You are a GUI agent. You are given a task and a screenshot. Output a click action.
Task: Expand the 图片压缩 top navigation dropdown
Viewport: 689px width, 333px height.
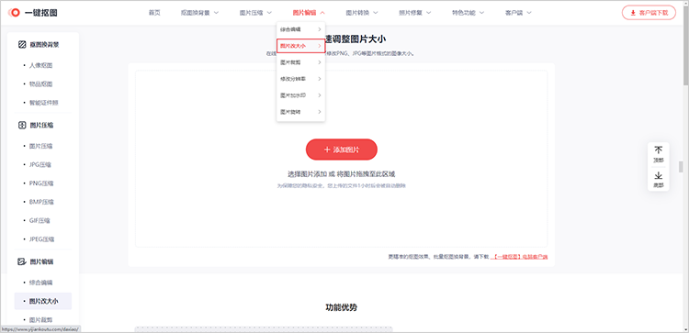[x=255, y=13]
